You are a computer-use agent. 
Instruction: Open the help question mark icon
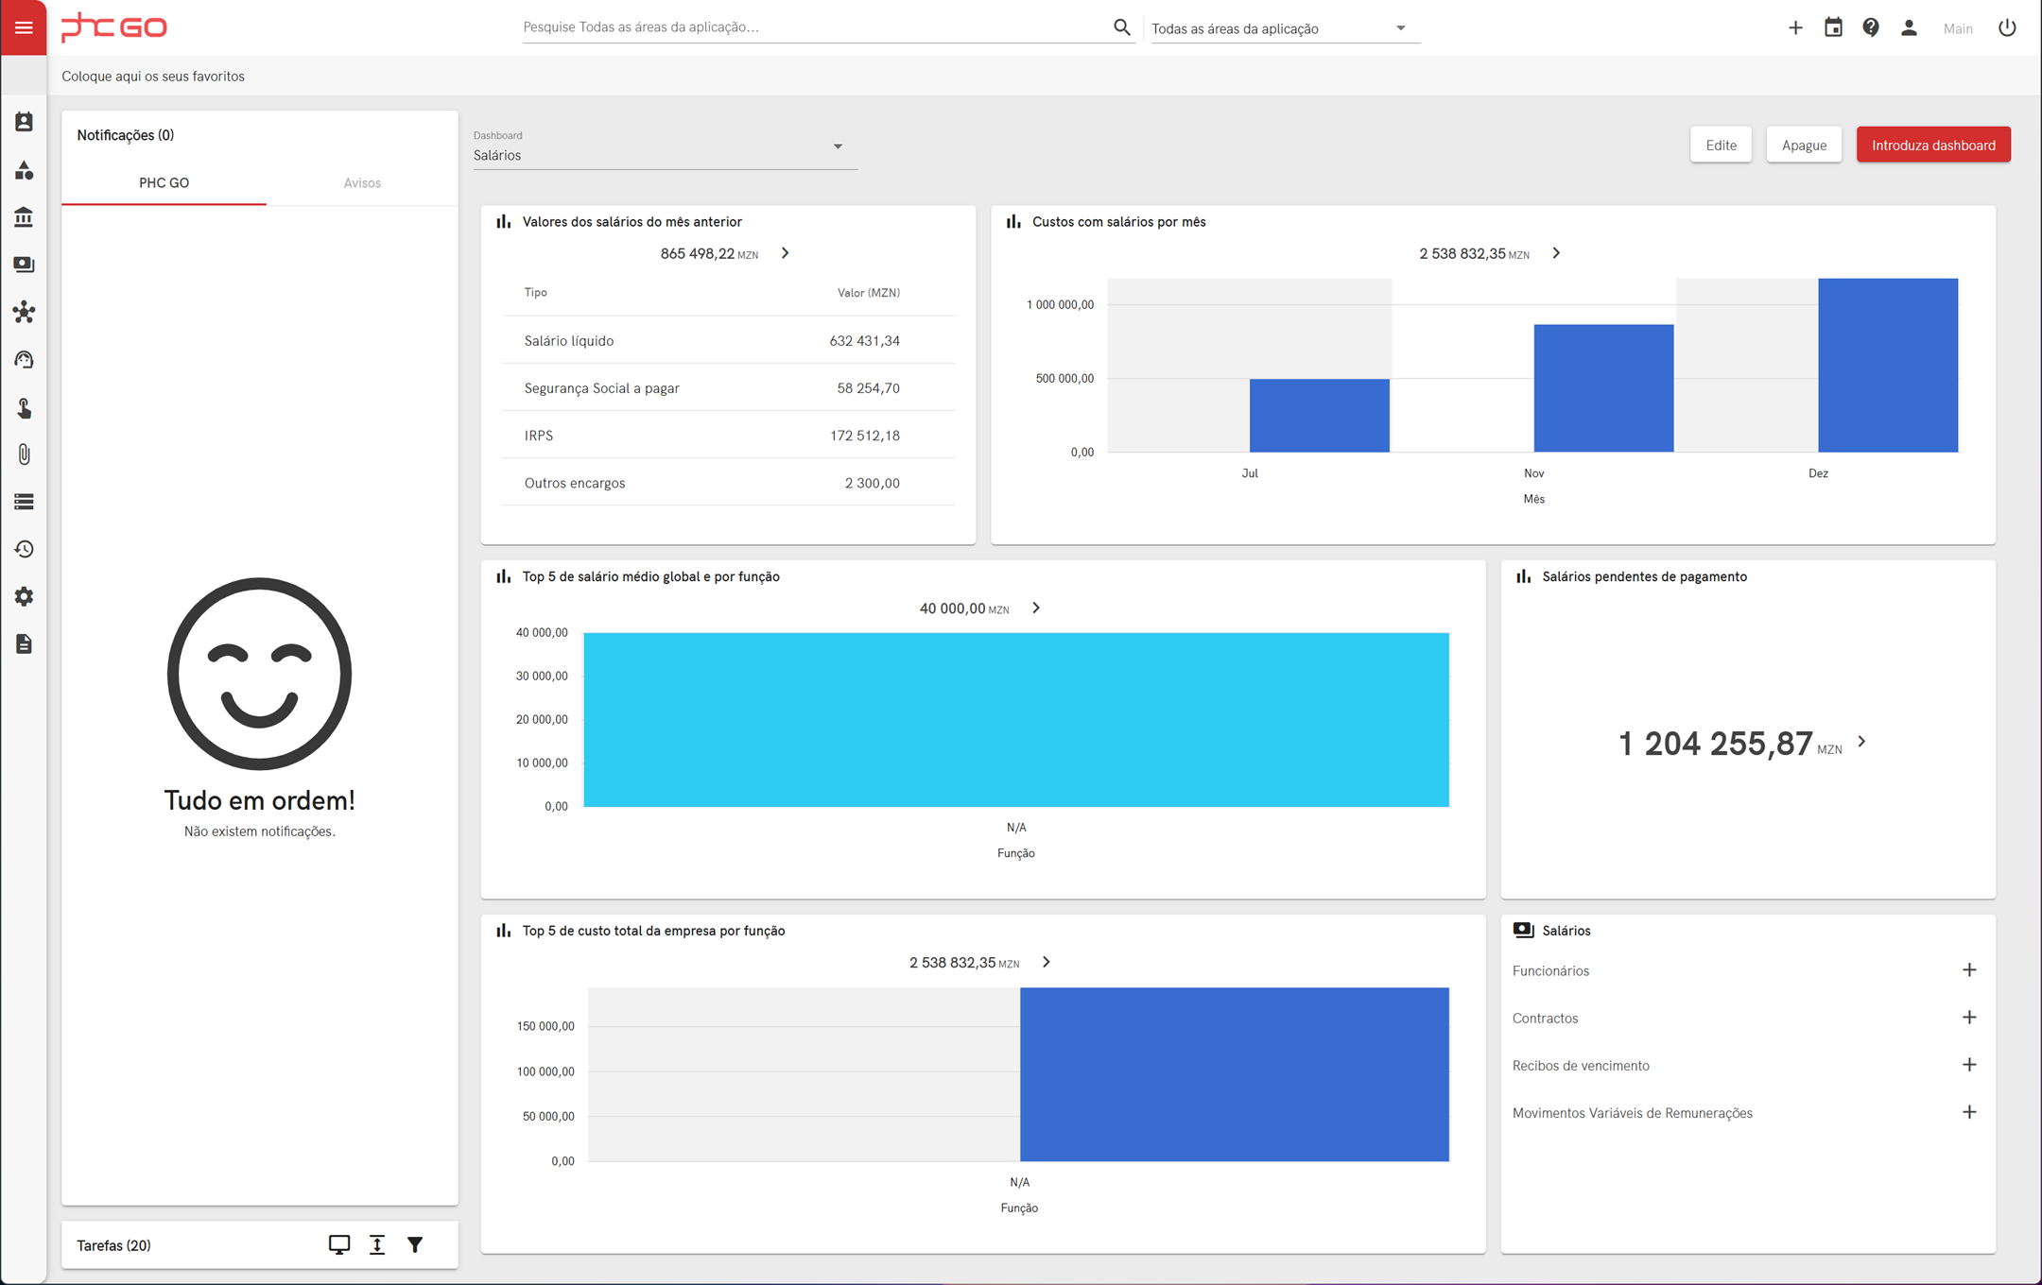coord(1871,27)
